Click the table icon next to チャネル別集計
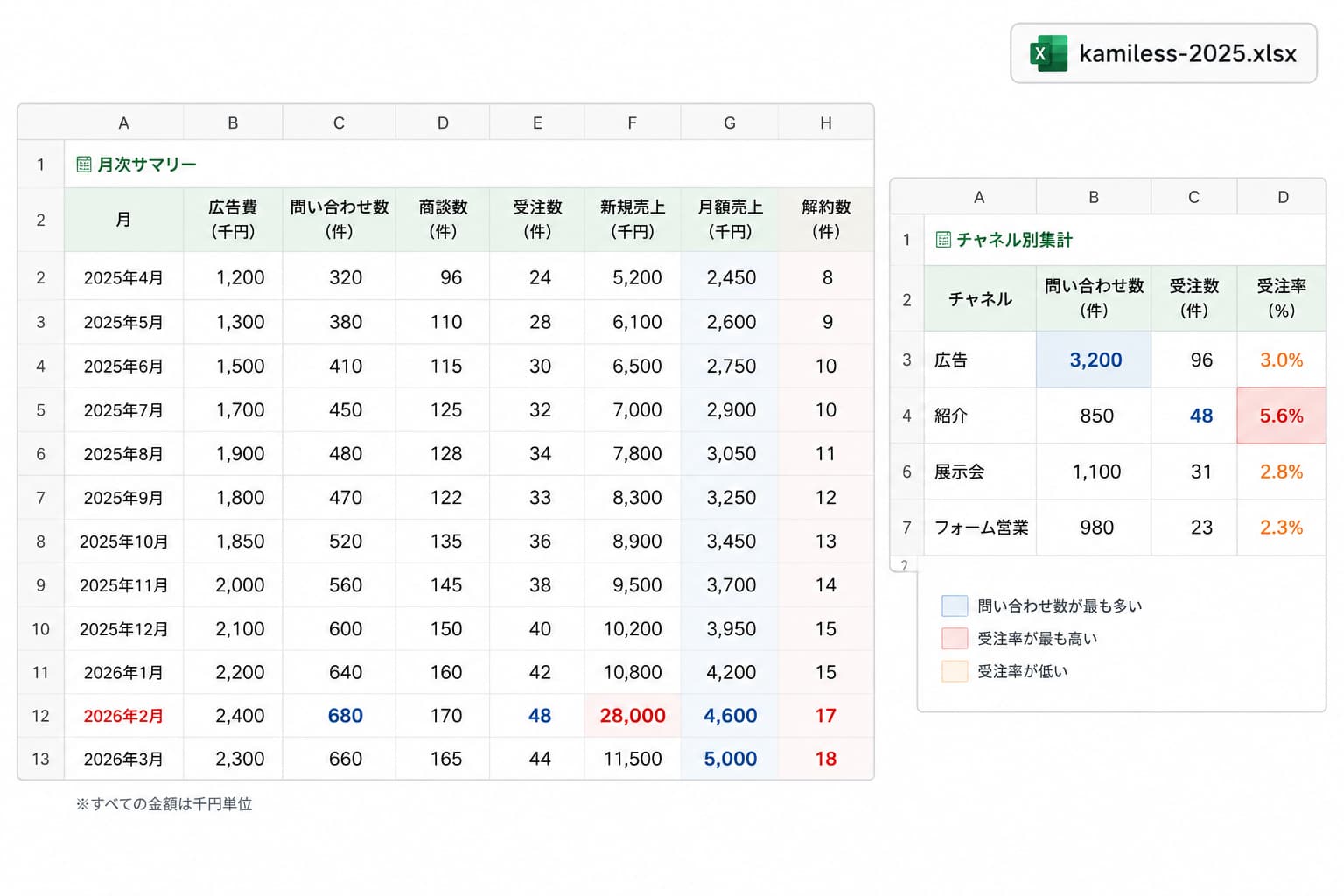Screen dimensions: 1344x896 [x=943, y=239]
